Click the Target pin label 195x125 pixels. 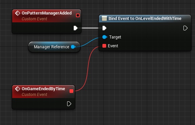(115, 37)
